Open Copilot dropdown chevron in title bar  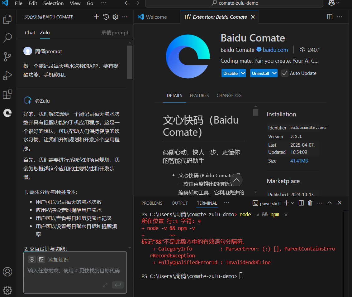click(338, 3)
